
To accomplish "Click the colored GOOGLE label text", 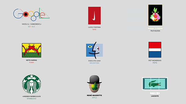I will click(31, 27).
